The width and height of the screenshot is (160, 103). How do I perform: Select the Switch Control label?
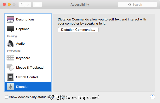pos(27,77)
